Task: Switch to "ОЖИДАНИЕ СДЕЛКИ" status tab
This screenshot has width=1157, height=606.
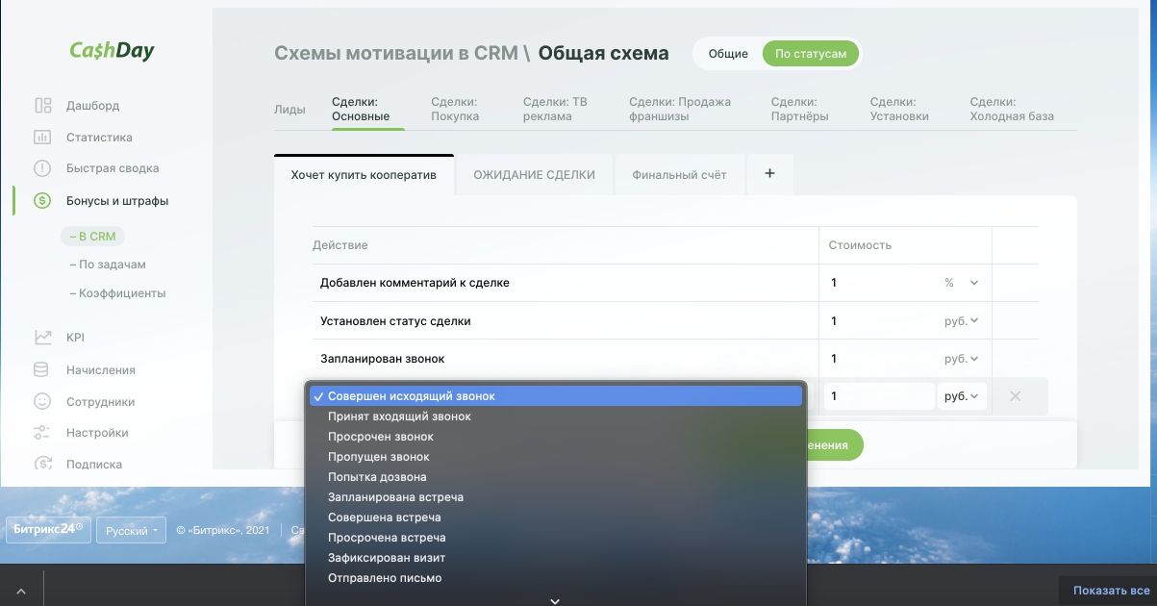Action: coord(534,175)
